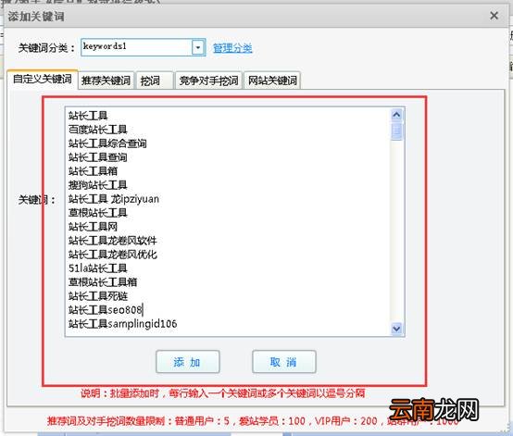Viewport: 513px width, 436px height.
Task: Click the keyword line 站长工具seo808
Action: coord(106,310)
